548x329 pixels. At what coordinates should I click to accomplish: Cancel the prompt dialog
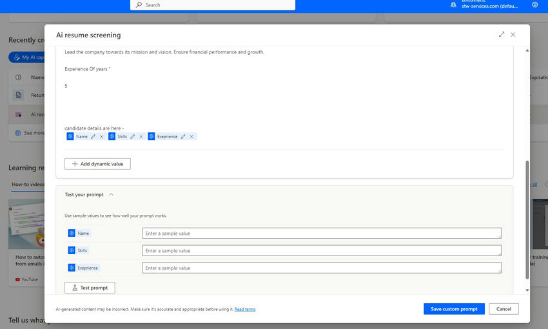pos(504,309)
